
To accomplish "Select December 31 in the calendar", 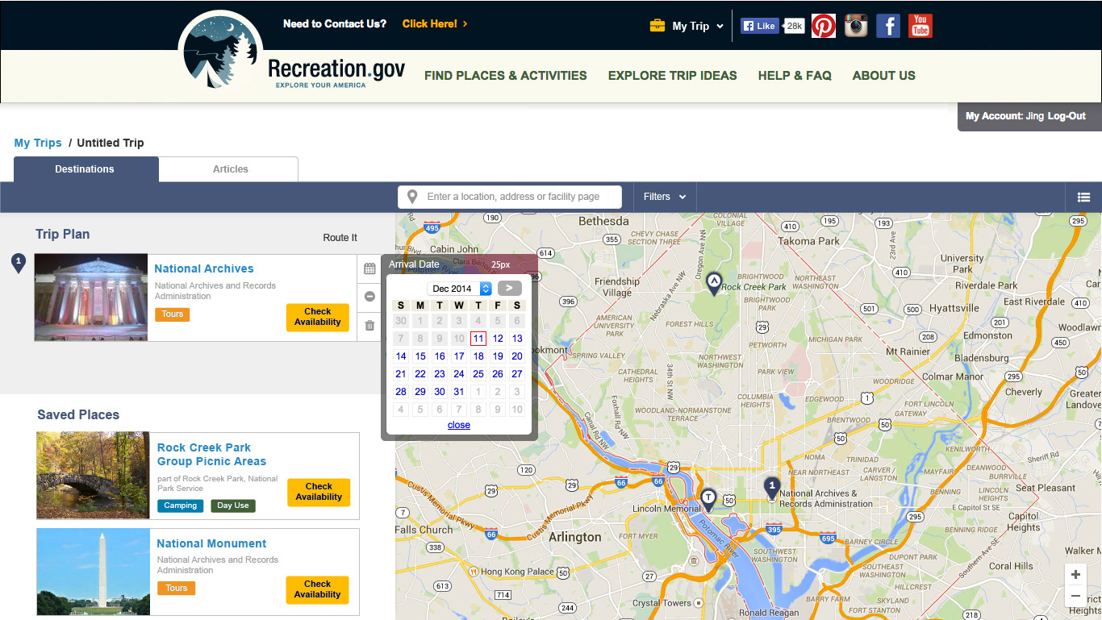I will [459, 392].
